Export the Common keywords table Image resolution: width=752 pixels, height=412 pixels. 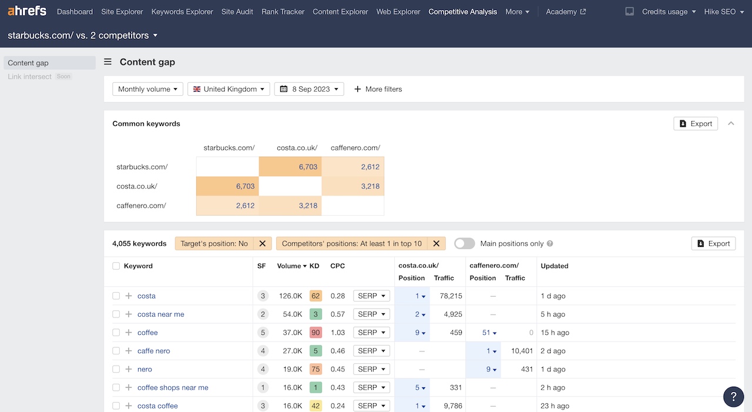(x=695, y=123)
